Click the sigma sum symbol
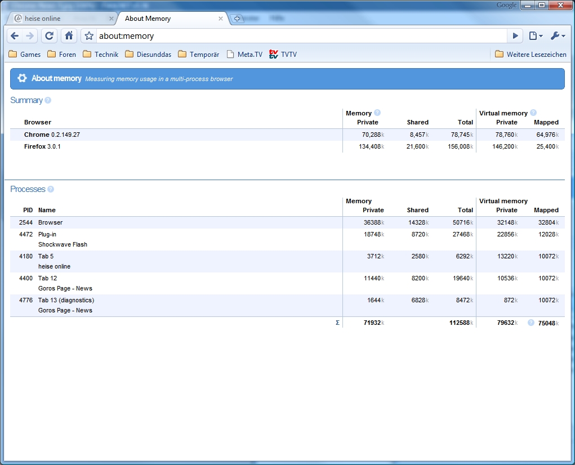 [337, 323]
